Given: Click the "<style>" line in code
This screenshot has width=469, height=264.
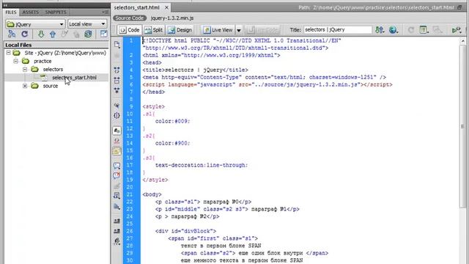Looking at the screenshot, I should pos(153,106).
